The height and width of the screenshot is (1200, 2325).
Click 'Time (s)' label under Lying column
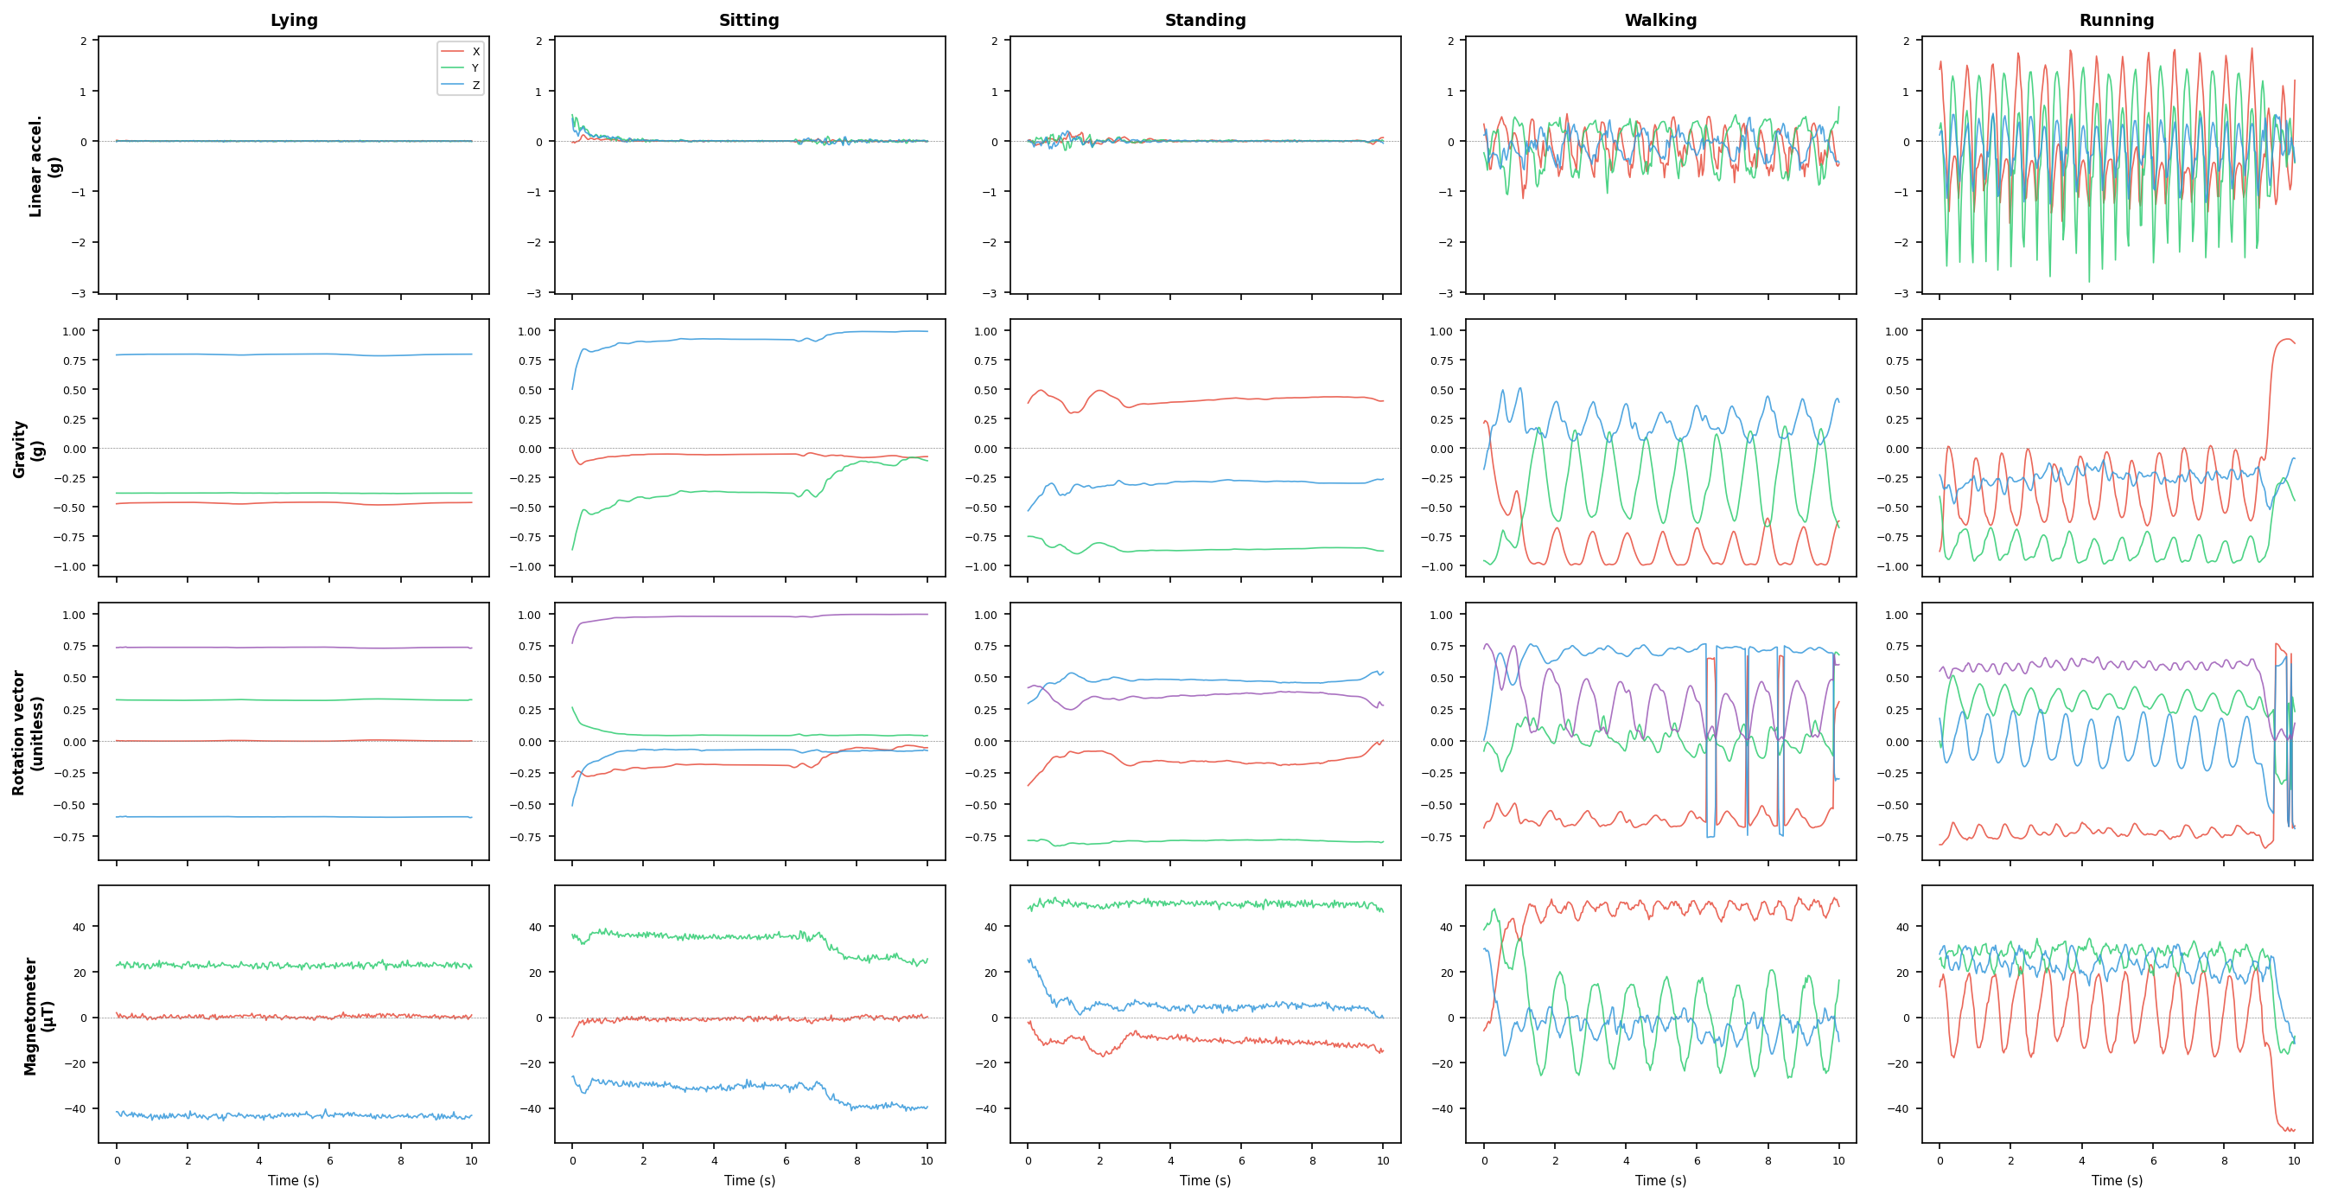(293, 1180)
